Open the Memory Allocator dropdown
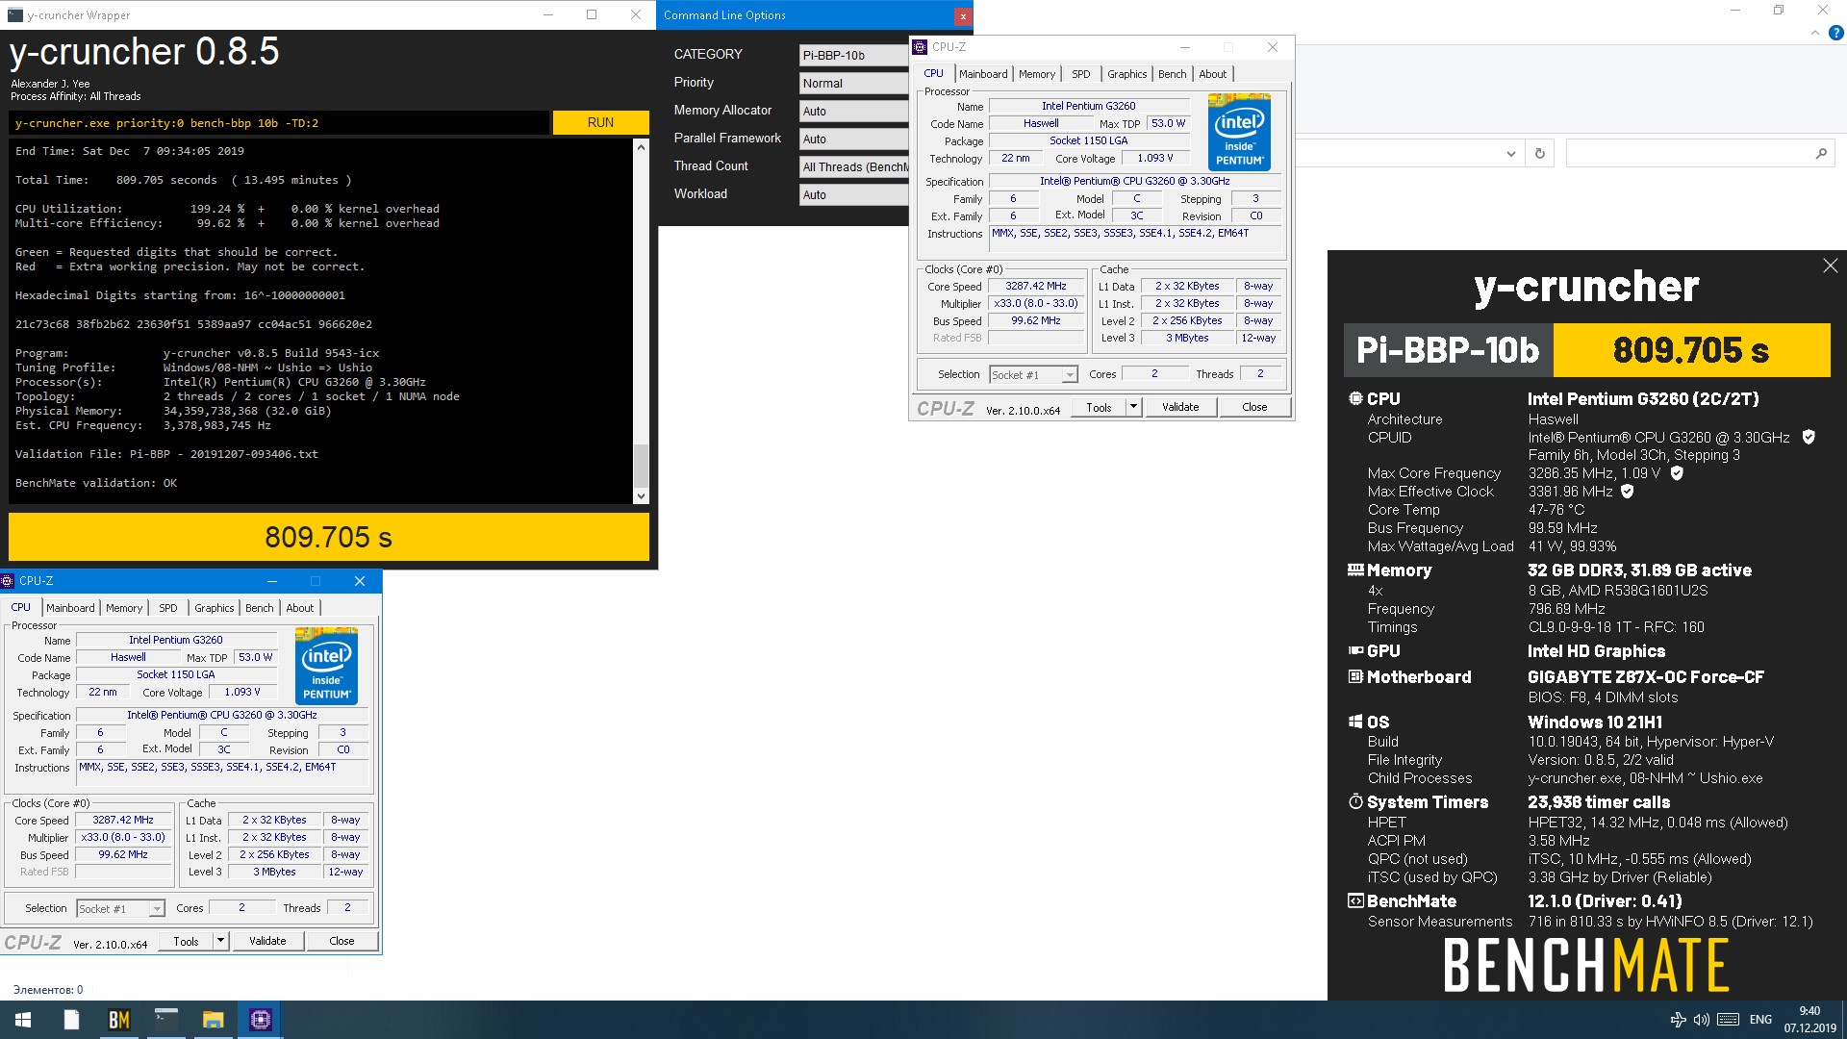 pos(854,111)
